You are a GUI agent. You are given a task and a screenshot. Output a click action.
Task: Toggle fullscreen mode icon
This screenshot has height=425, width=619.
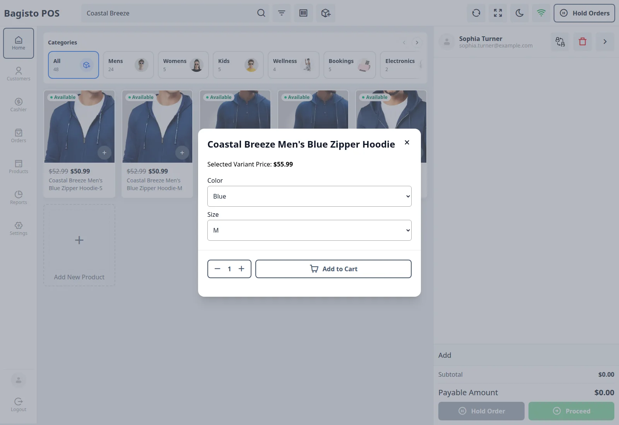click(x=498, y=13)
